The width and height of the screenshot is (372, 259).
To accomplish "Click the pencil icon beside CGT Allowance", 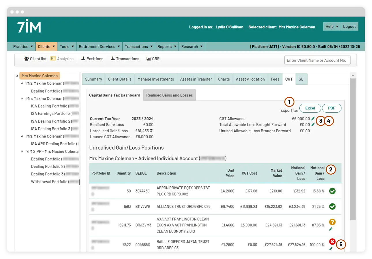I will [x=313, y=119].
